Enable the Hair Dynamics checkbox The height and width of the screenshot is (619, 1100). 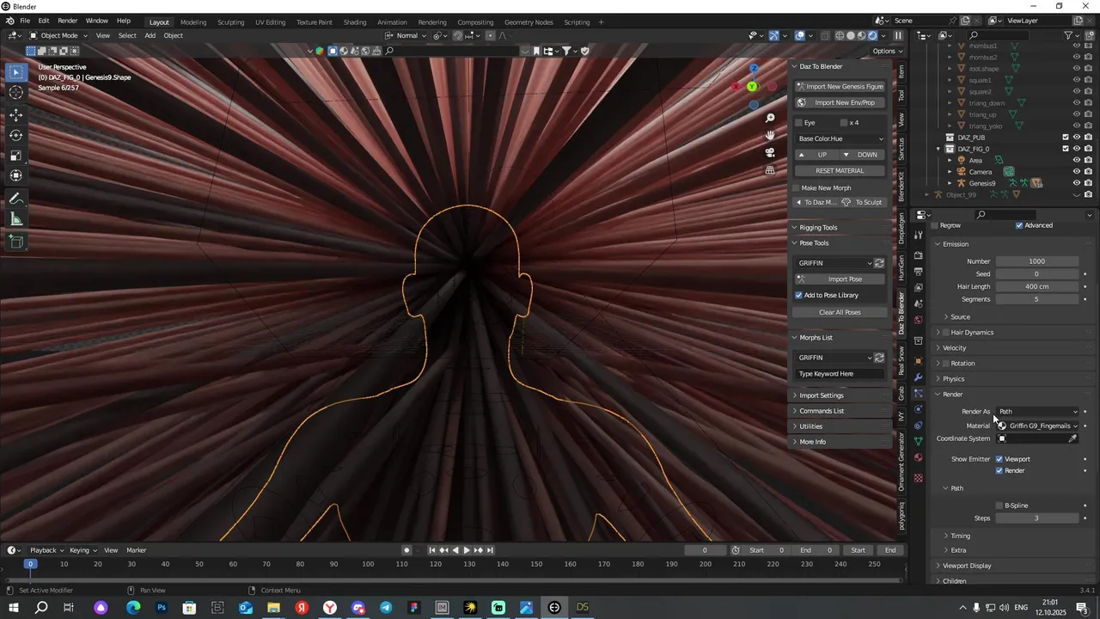pos(946,333)
